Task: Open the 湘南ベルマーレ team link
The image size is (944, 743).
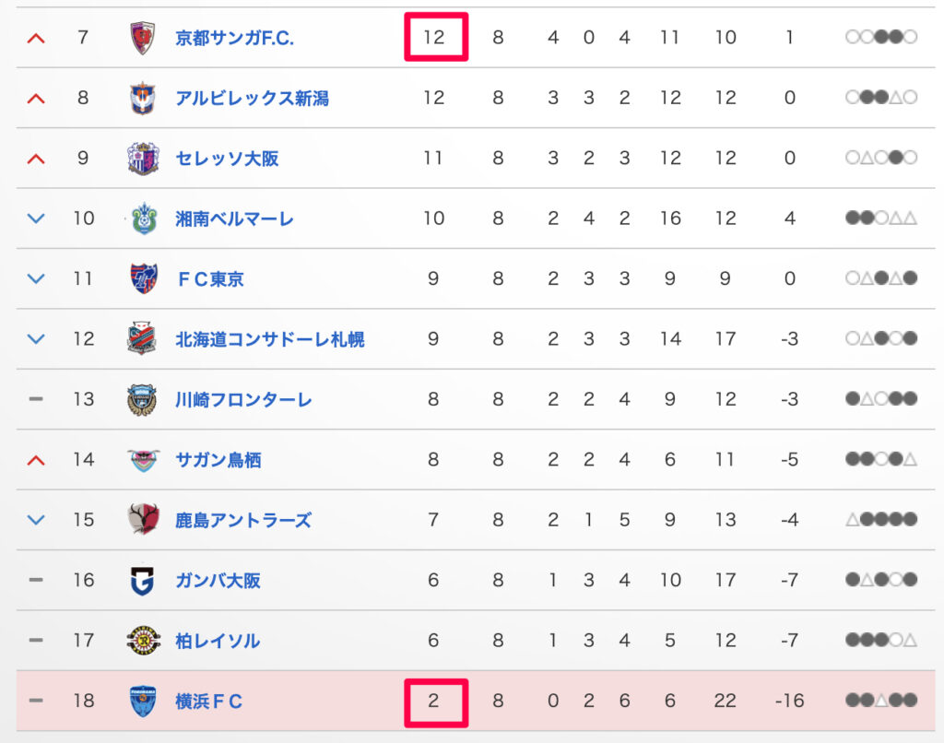Action: 234,218
